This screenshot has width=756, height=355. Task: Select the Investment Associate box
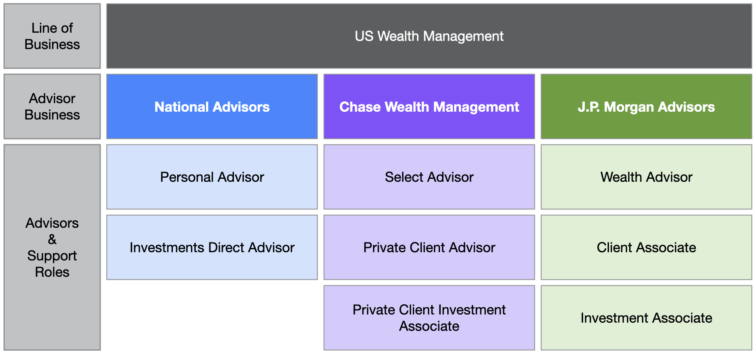pos(646,318)
